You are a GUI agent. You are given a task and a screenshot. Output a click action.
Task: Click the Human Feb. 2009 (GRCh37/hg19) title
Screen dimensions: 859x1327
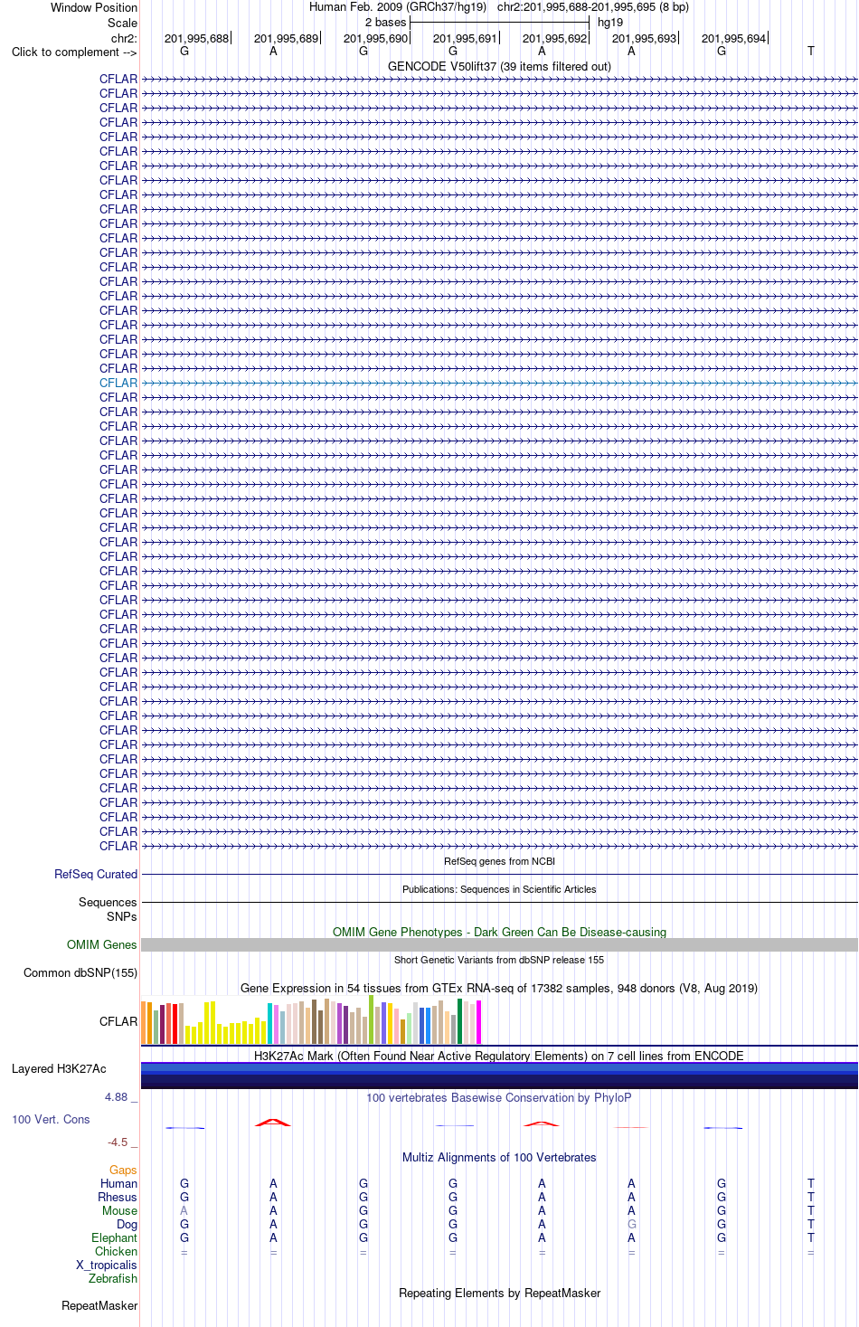[398, 6]
